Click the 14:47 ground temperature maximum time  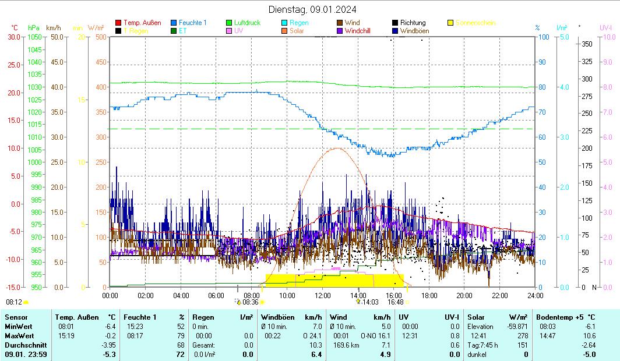click(548, 336)
